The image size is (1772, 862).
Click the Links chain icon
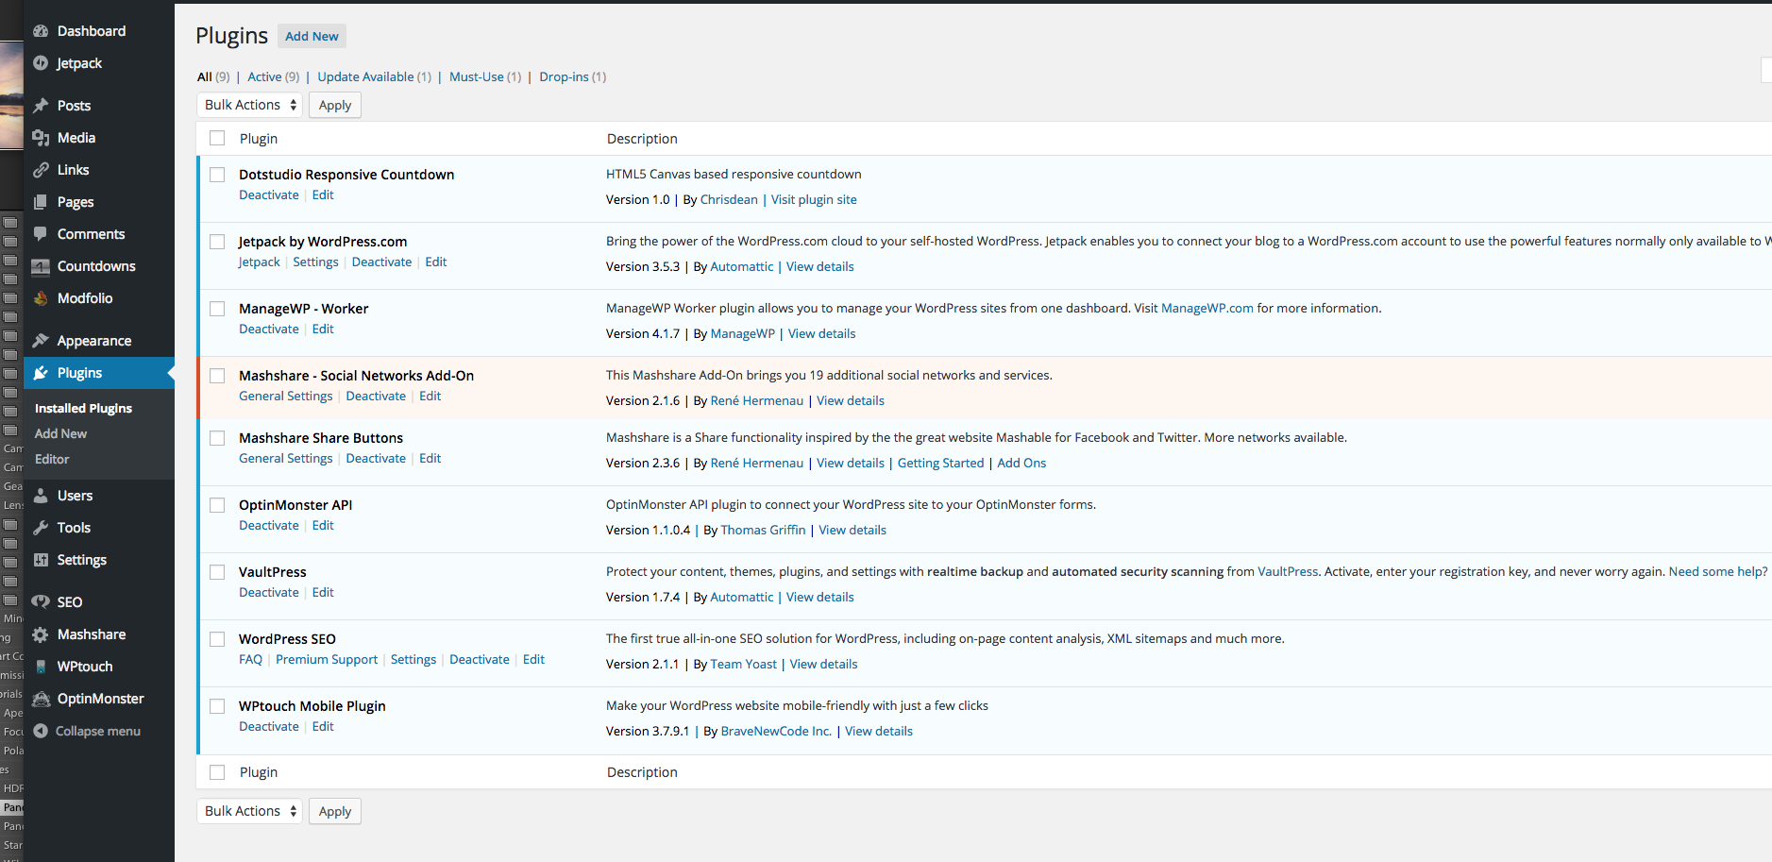(41, 170)
